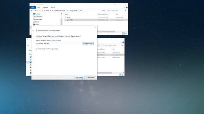This screenshot has width=204, height=114.
Task: Open the Ansicht ribbon tab in Java window
Action: tap(53, 8)
